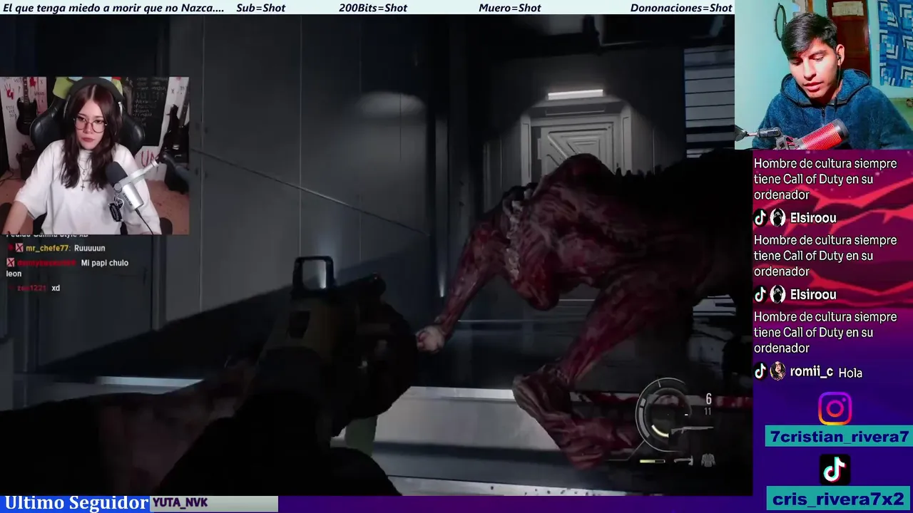The image size is (913, 513).
Task: Click the 'Mi papi chulo leon' chat message
Action: point(67,268)
